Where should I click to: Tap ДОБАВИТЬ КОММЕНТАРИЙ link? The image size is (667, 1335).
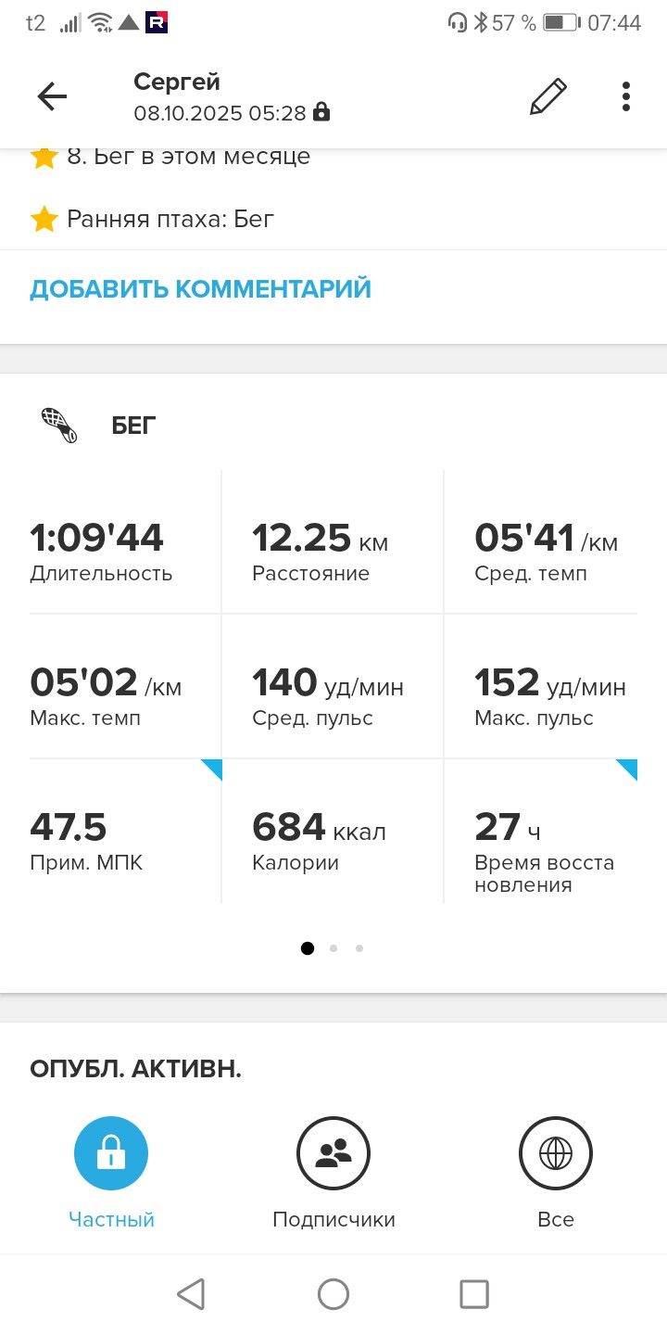[x=200, y=289]
